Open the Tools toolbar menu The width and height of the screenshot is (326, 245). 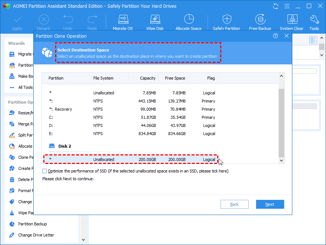314,22
